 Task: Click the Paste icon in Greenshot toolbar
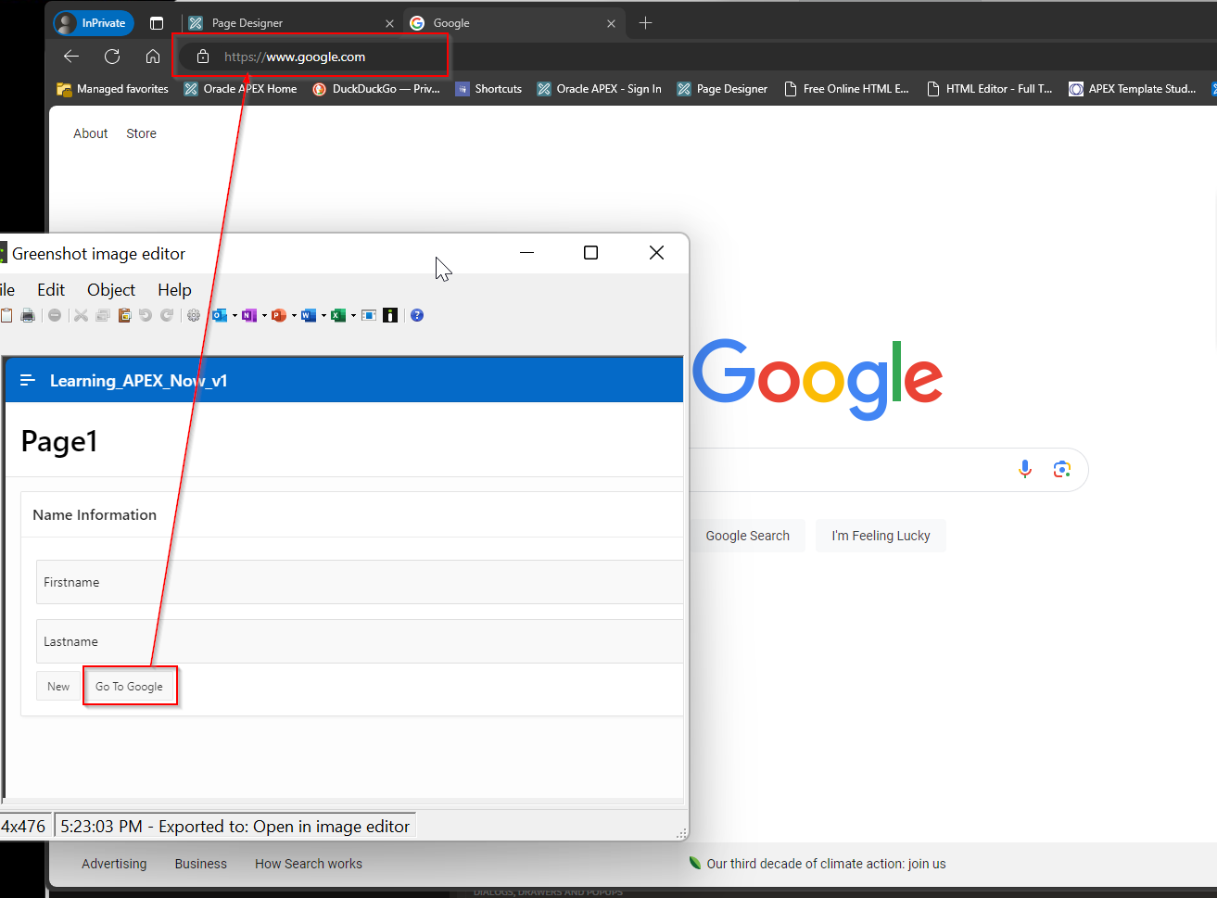coord(124,315)
